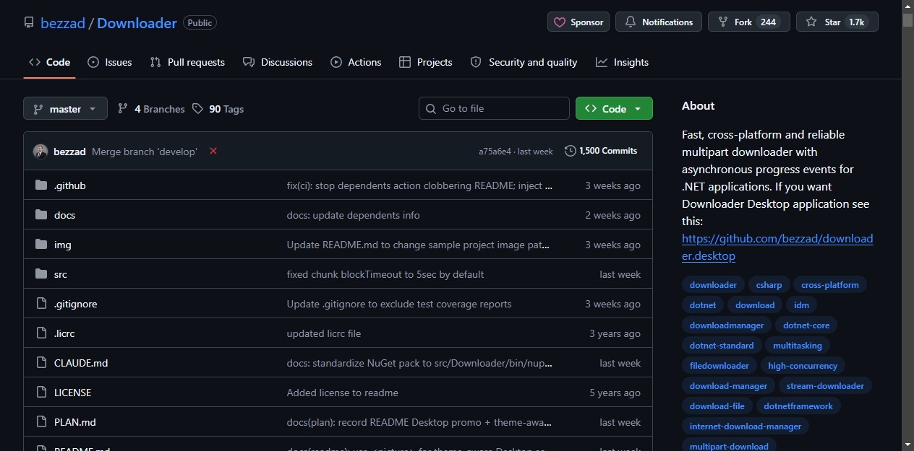Screen dimensions: 914x451
Task: Open the Insights tab
Action: tap(622, 62)
